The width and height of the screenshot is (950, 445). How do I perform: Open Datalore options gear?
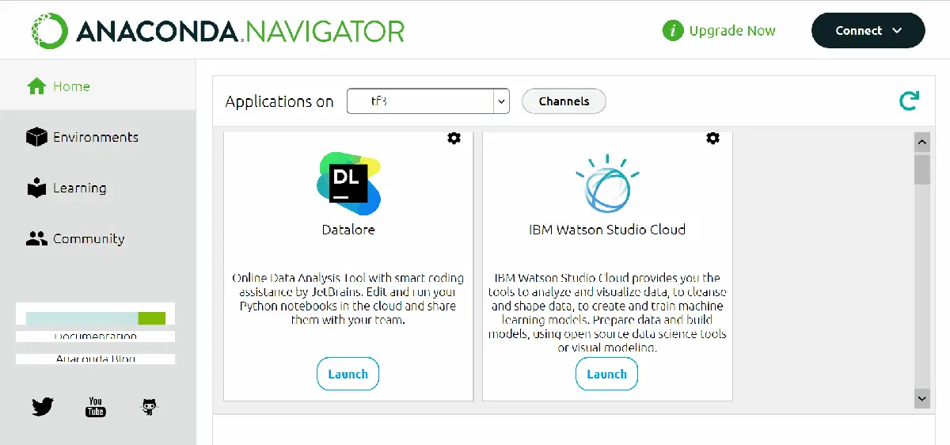point(454,138)
